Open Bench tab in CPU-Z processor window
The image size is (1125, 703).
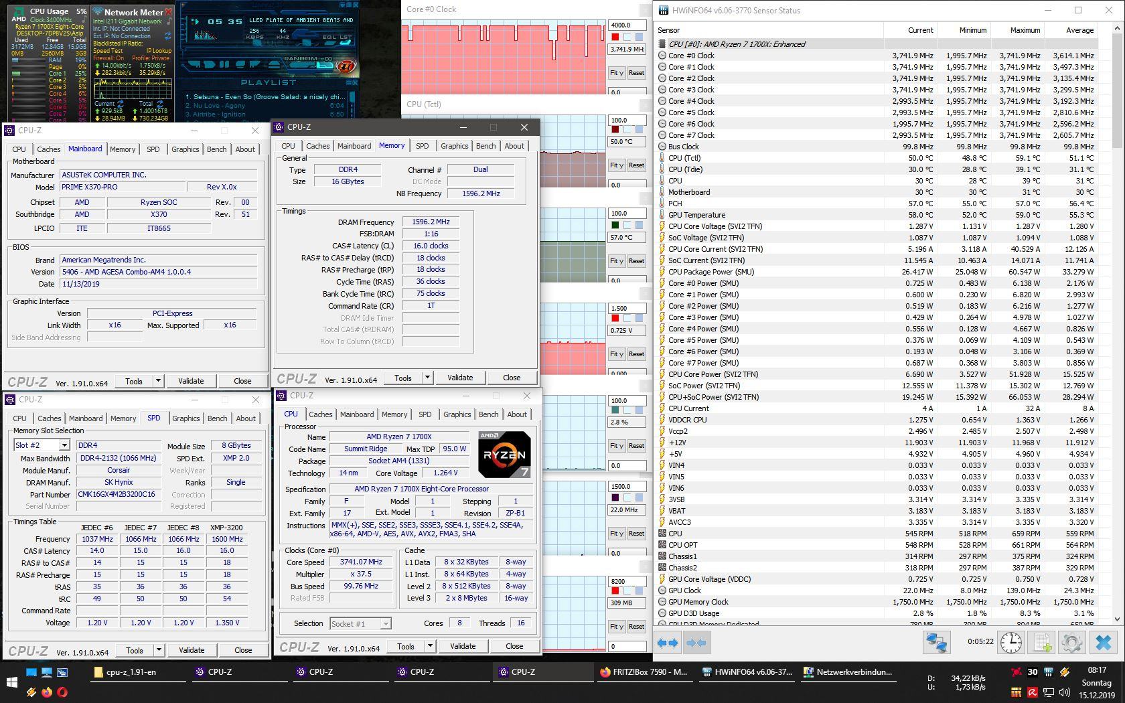pos(488,414)
